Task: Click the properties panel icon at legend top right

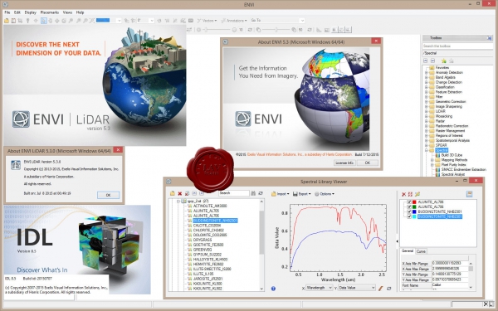Action: 470,194
